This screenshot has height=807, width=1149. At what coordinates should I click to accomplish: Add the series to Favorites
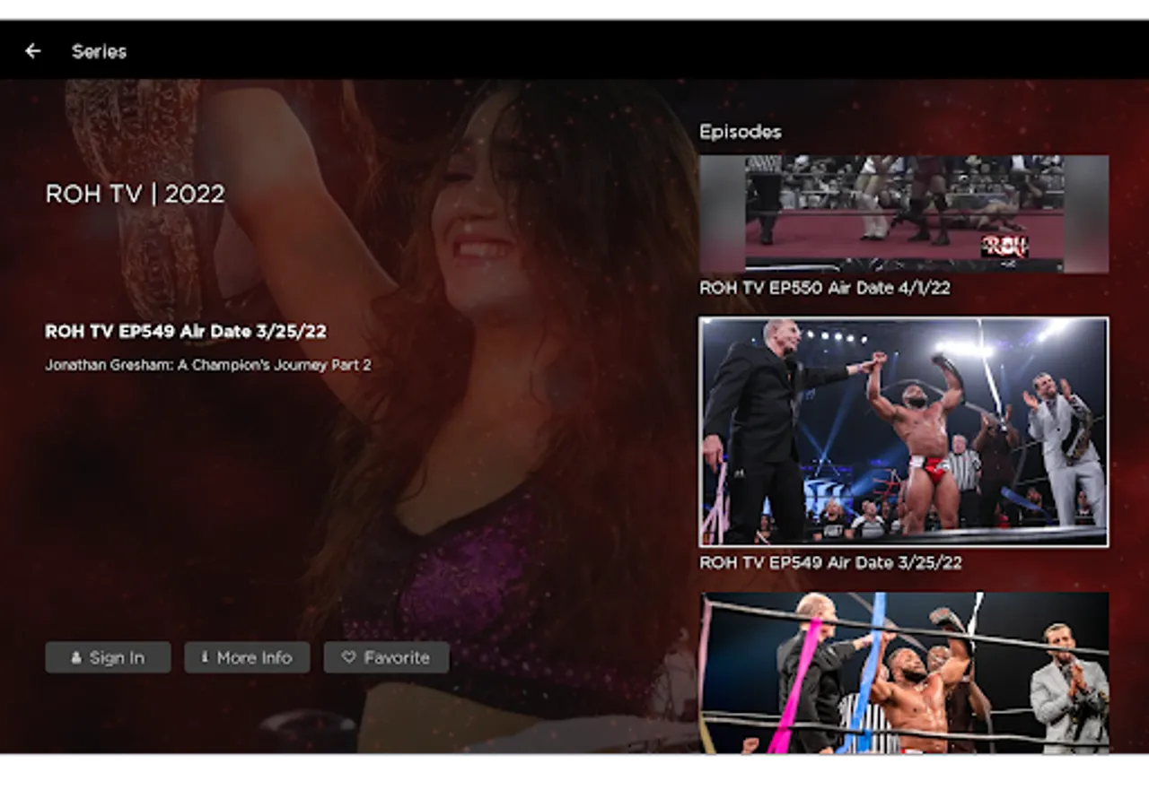tap(386, 657)
